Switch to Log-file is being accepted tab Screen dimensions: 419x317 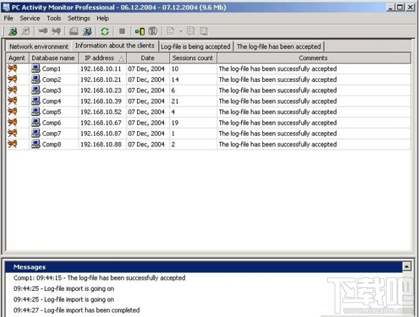tap(195, 47)
